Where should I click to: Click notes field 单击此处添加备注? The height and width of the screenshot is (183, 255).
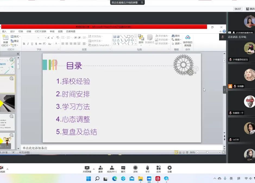tap(122, 148)
